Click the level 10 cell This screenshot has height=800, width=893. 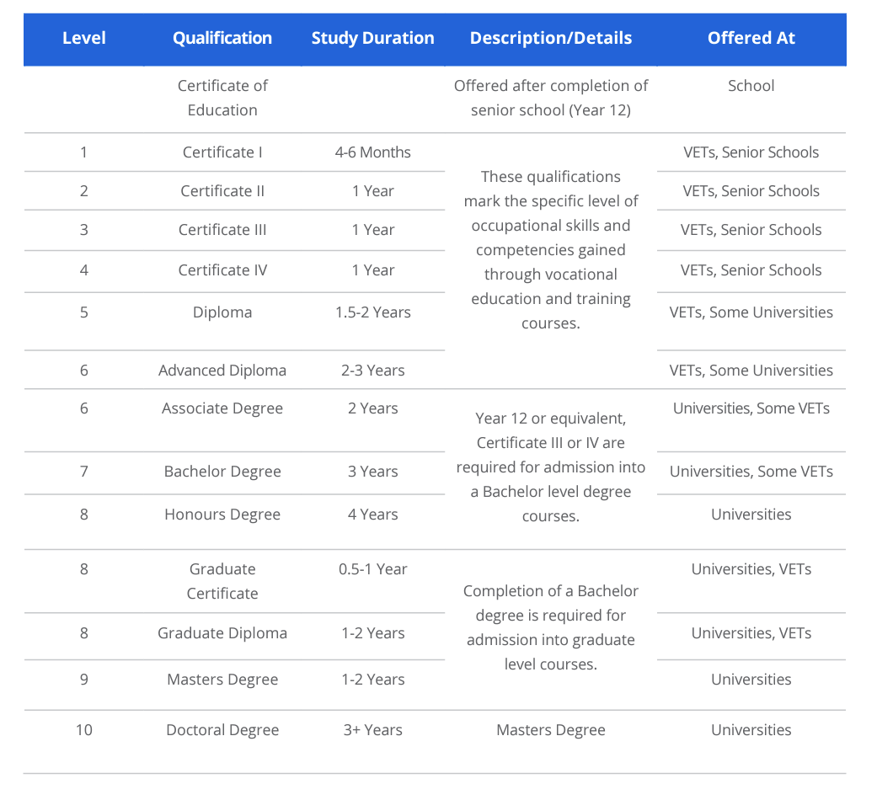pyautogui.click(x=83, y=730)
